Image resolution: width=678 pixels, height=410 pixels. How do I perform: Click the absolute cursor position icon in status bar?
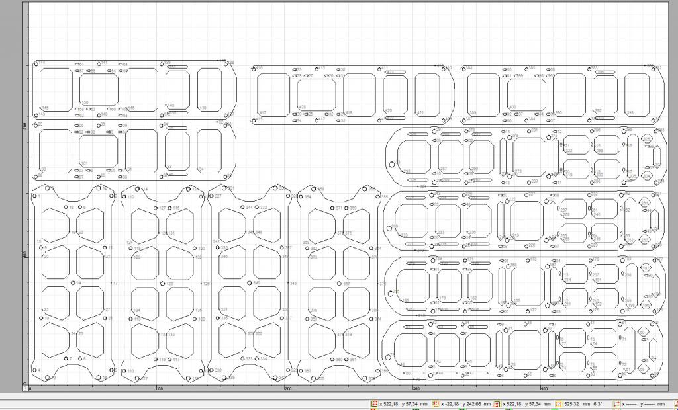374,403
